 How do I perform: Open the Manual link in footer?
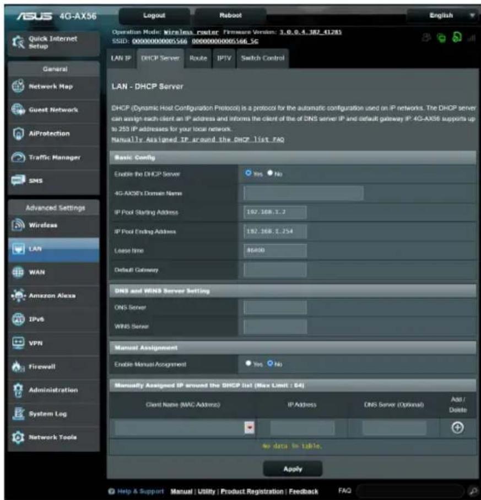point(181,491)
